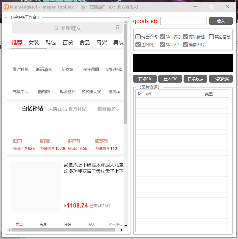
Task: Uncheck the SKU名称 checkbox
Action: coord(162,37)
